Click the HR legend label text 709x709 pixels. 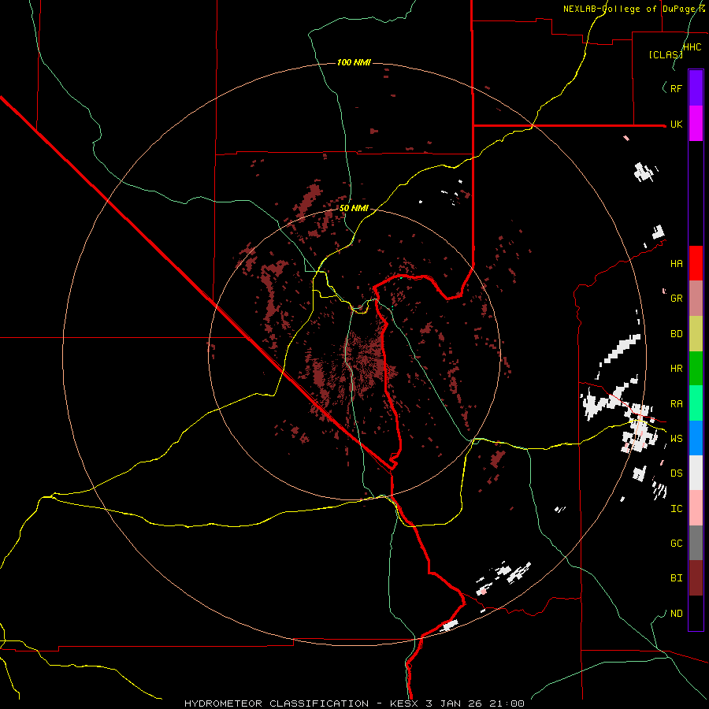[676, 369]
